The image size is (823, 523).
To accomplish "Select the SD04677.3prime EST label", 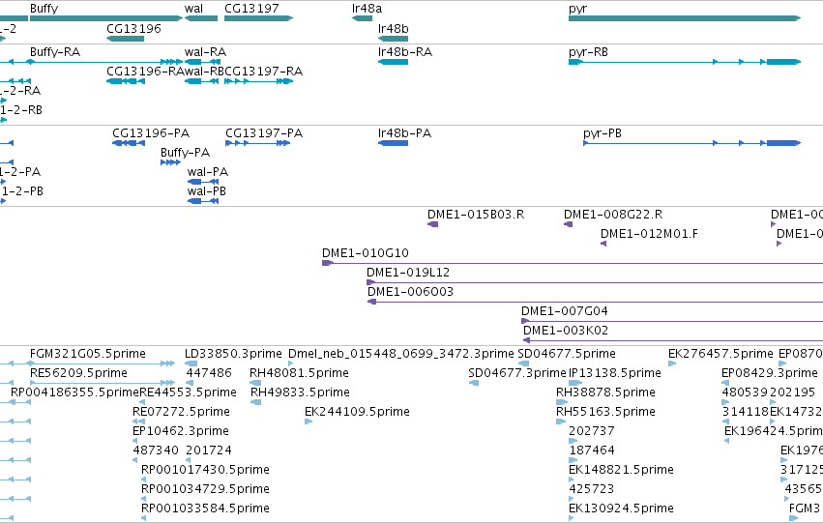I will click(x=517, y=373).
